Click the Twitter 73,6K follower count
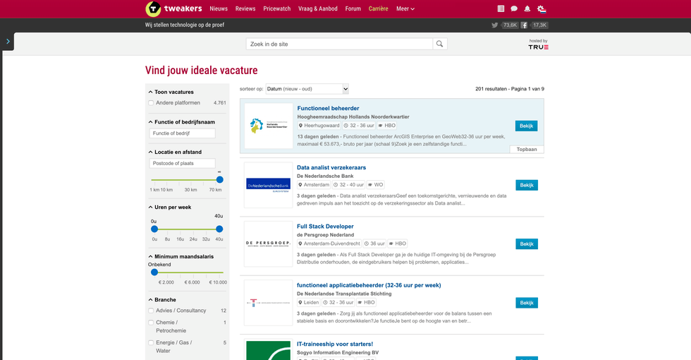The height and width of the screenshot is (360, 691). pyautogui.click(x=510, y=25)
